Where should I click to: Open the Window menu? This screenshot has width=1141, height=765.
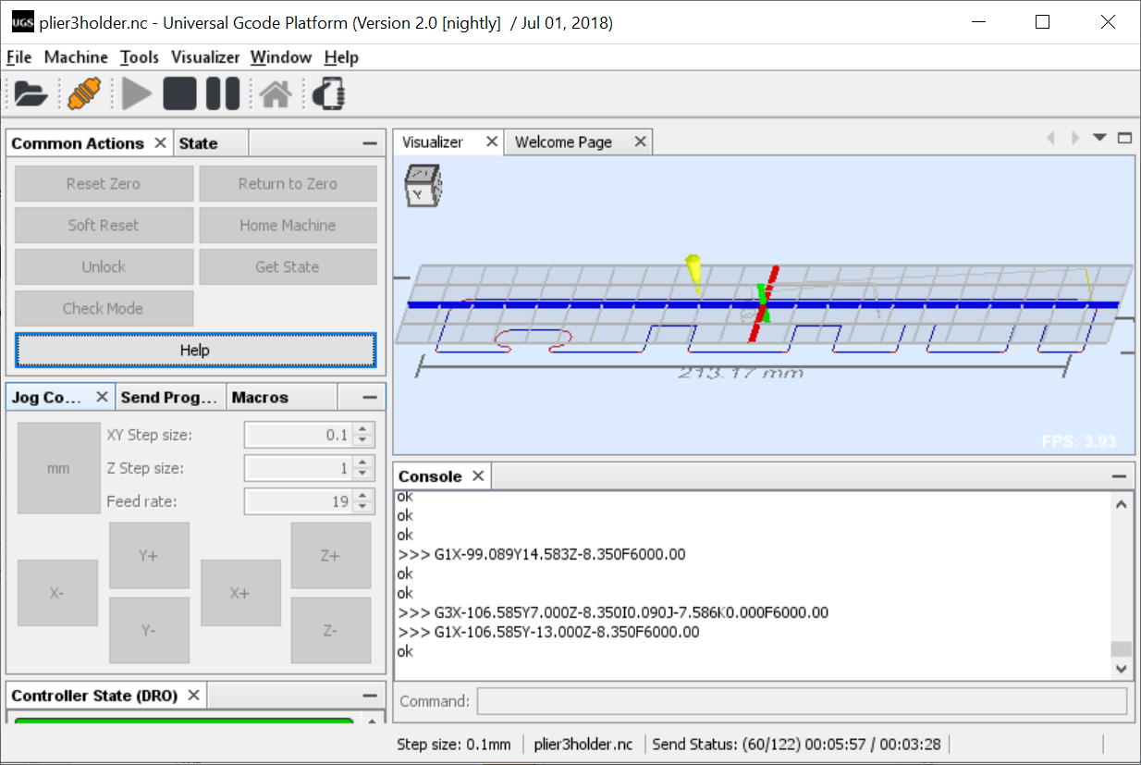pos(281,57)
